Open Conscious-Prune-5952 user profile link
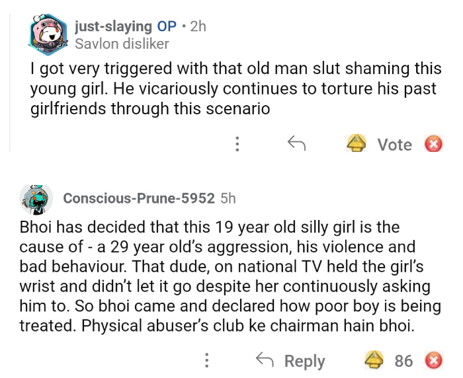 138,198
